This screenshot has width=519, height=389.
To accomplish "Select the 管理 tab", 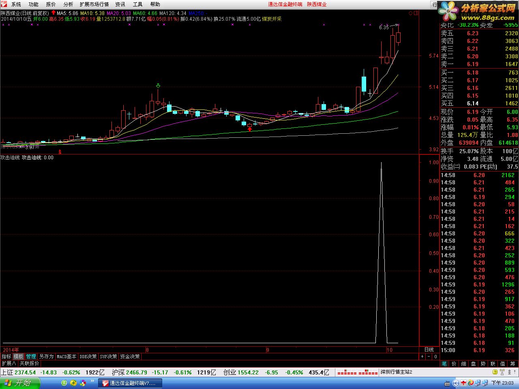I will 31,357.
